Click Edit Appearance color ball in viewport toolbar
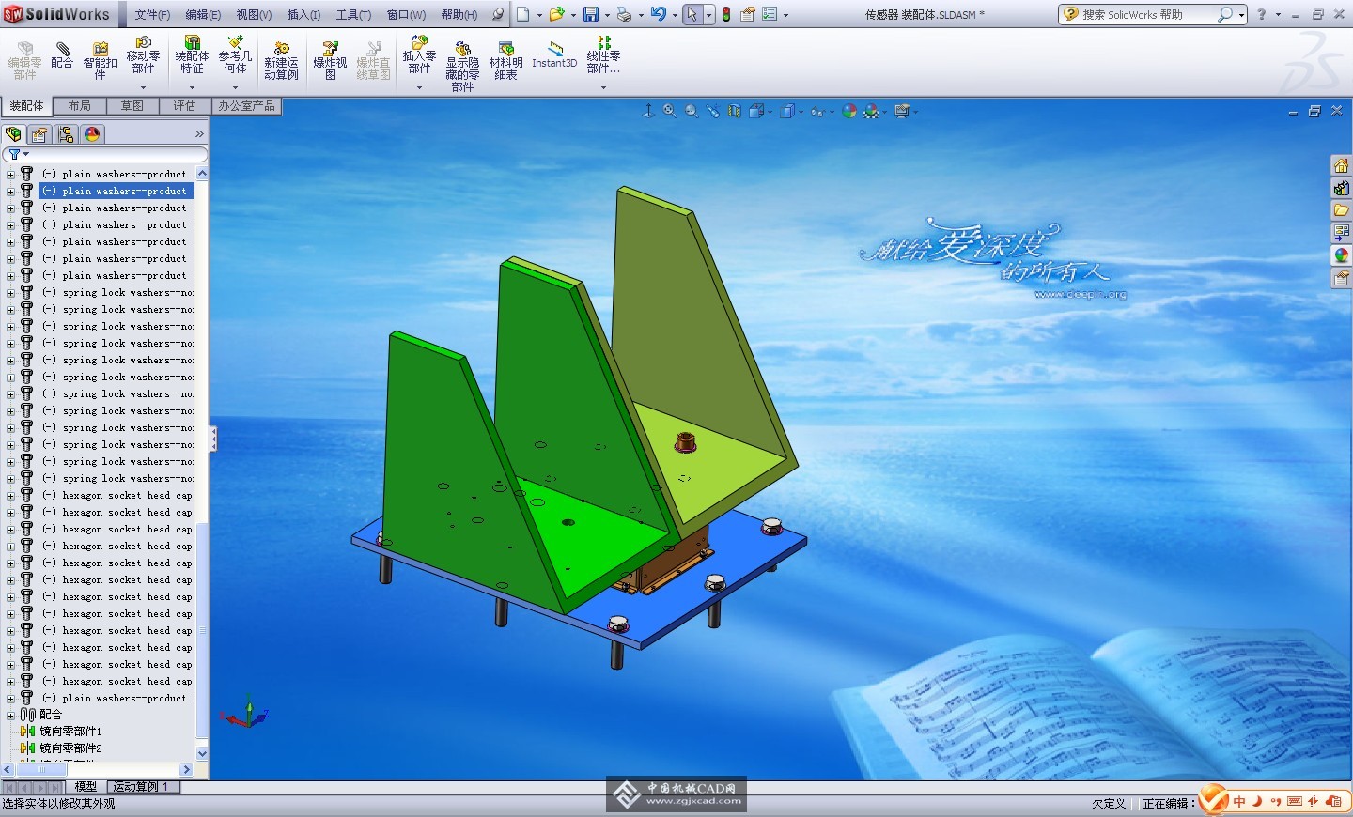The width and height of the screenshot is (1353, 817). pyautogui.click(x=849, y=111)
